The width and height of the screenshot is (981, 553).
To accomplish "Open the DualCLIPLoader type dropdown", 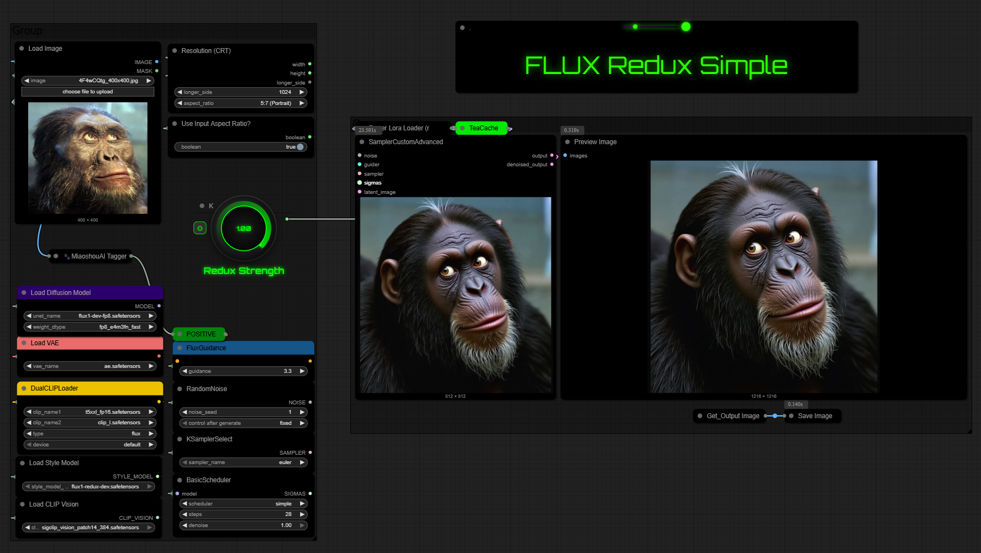I will (90, 434).
